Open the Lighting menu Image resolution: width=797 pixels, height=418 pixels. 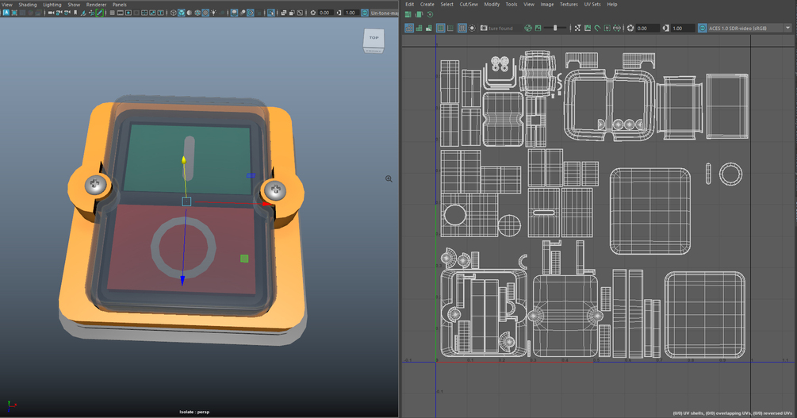[52, 5]
